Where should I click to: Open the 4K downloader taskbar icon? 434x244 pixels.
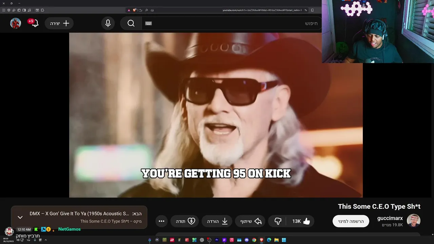[157, 240]
